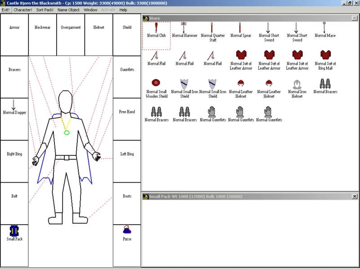Viewport: 360px width, 270px height.
Task: Open the Purse slot icon
Action: [x=127, y=230]
